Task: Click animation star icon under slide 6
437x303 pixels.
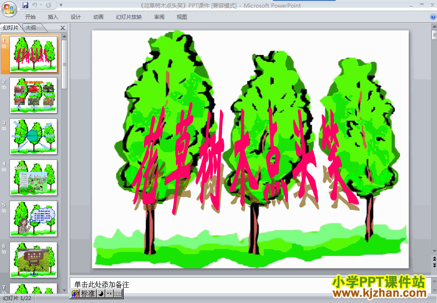Action: [4, 252]
